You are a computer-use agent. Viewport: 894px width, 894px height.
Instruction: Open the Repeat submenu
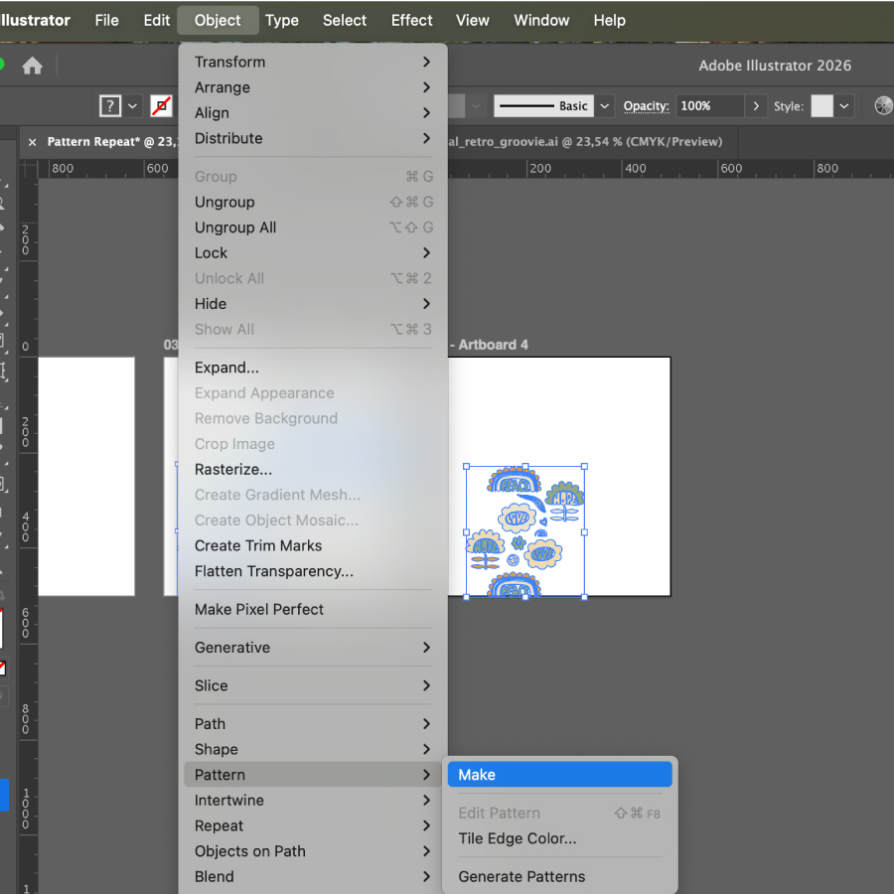313,825
